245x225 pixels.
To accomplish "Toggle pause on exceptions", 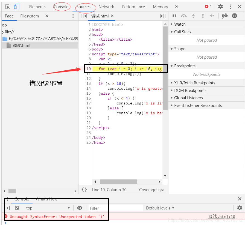I will 234,16.
